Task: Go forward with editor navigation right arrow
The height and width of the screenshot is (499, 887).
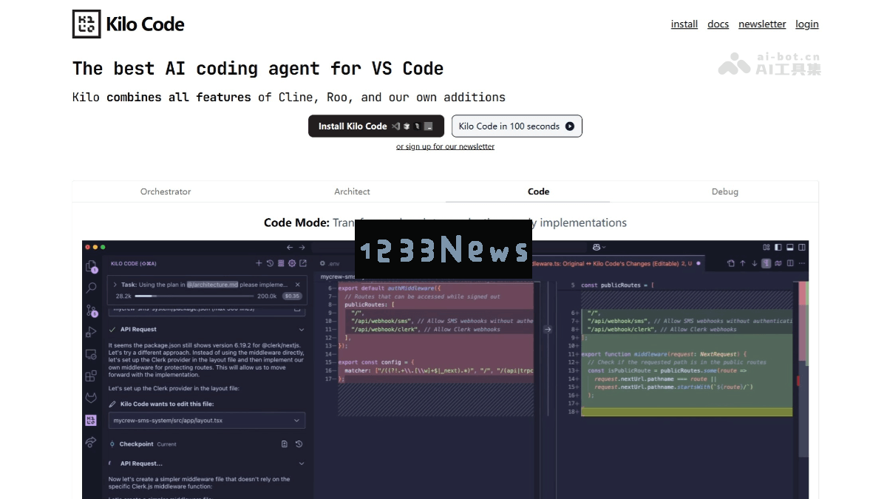Action: pos(302,248)
